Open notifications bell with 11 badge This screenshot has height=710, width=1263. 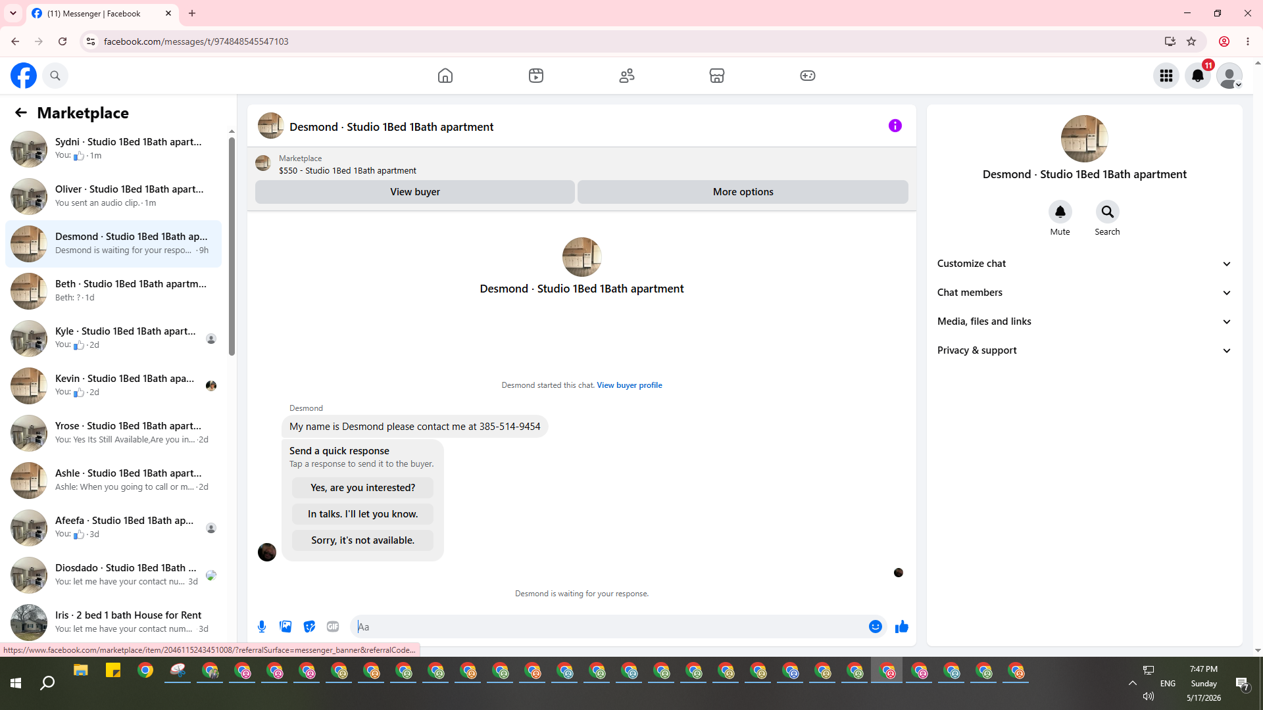click(x=1198, y=76)
